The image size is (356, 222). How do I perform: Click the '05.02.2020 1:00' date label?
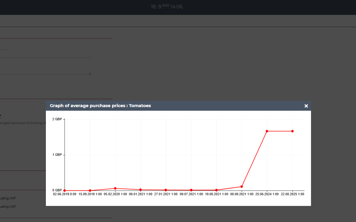[115, 194]
